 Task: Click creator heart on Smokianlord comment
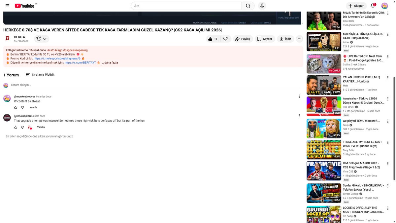[30, 127]
